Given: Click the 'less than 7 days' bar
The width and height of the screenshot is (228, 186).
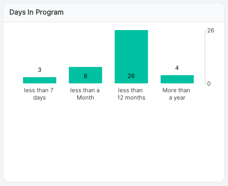Looking at the screenshot, I should tap(40, 80).
